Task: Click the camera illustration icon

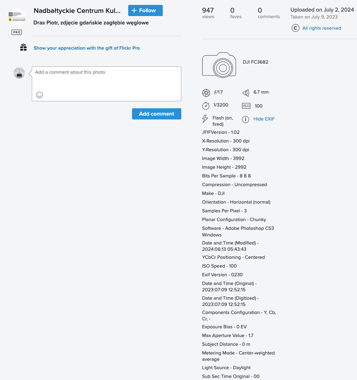Action: click(x=219, y=65)
